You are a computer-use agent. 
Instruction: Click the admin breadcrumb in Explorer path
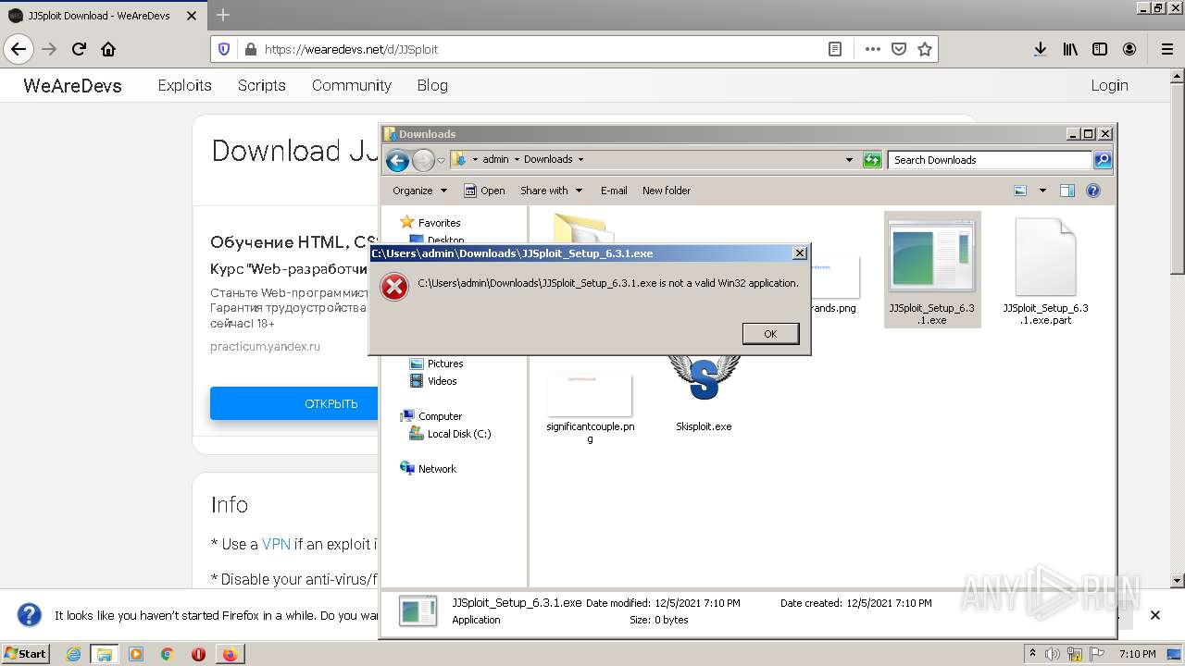[495, 159]
